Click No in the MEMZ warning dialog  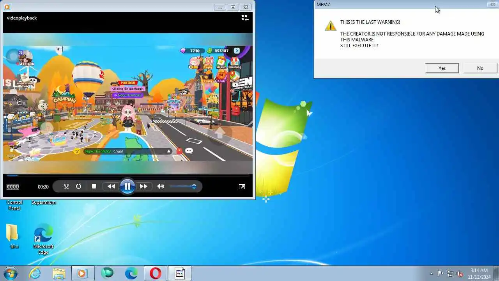click(x=480, y=68)
